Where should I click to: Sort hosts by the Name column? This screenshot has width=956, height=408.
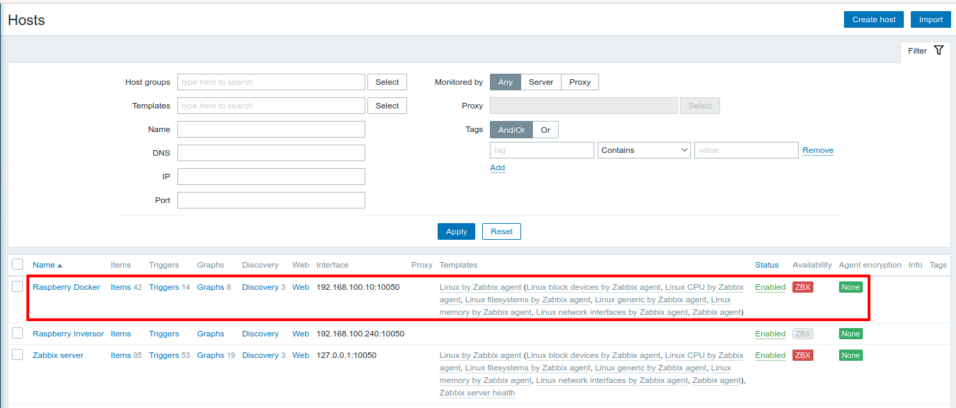(x=46, y=264)
